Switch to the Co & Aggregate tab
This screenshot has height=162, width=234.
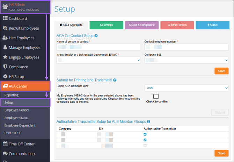(x=71, y=25)
